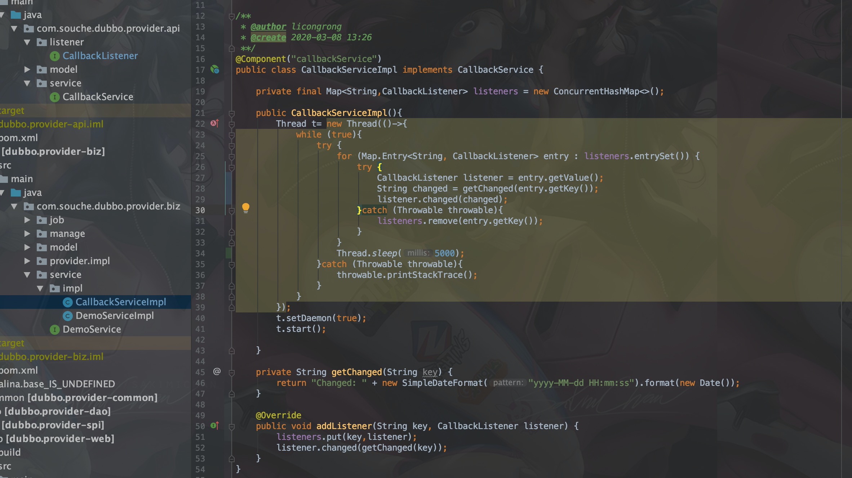Viewport: 852px width, 478px height.
Task: Click the getChanged method call at line 28
Action: point(487,189)
